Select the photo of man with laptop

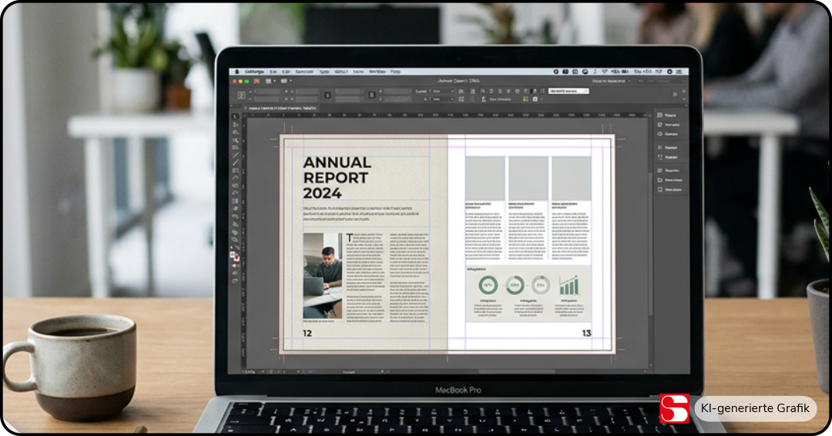coord(323,277)
